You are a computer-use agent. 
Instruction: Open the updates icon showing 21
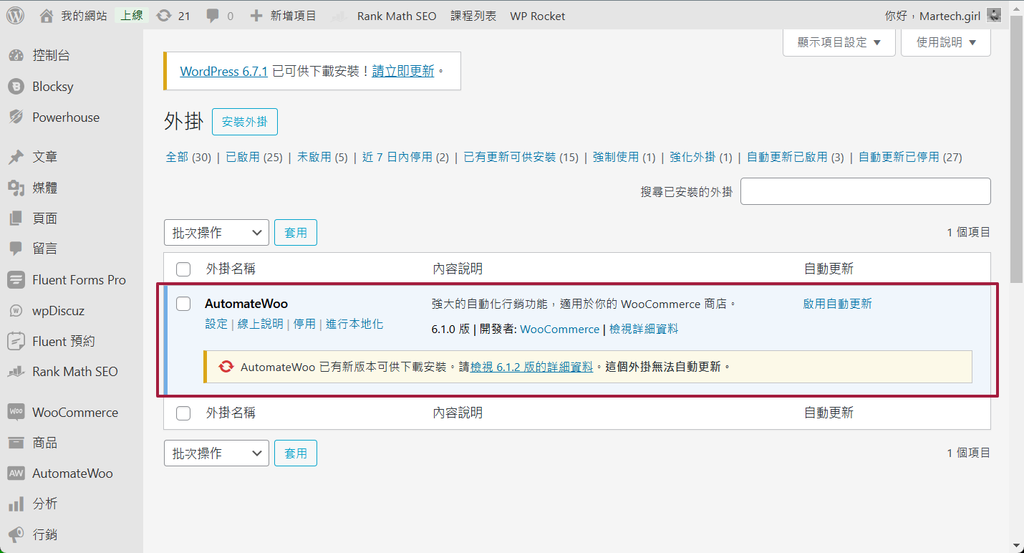tap(165, 15)
